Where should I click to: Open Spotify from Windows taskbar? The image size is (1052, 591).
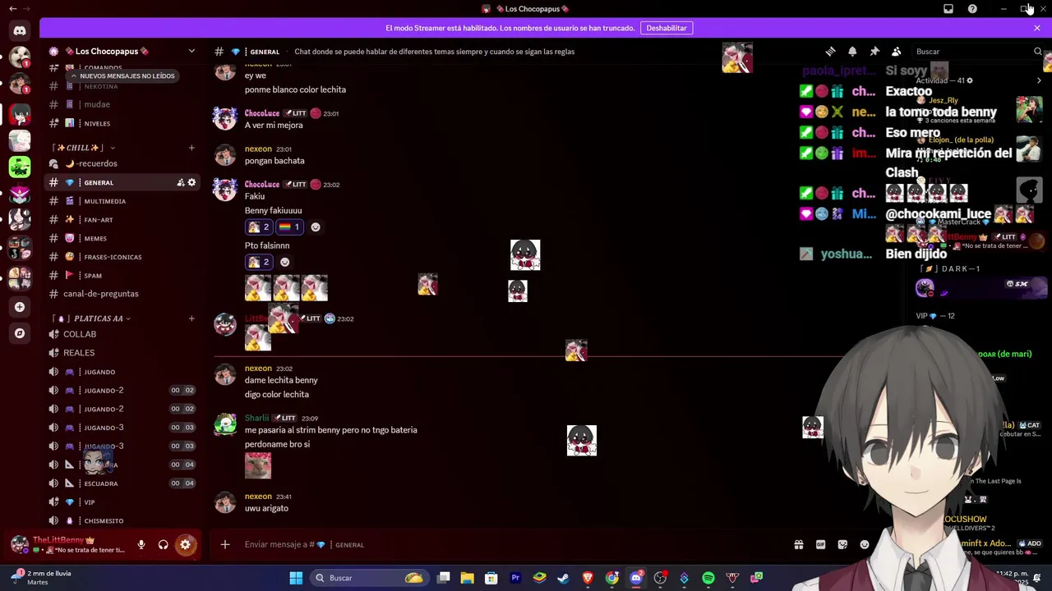pyautogui.click(x=708, y=578)
